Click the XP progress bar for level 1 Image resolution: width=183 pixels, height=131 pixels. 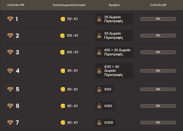click(x=158, y=19)
